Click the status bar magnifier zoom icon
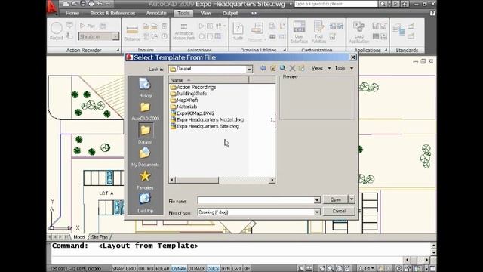This screenshot has height=272, width=483. (331, 269)
